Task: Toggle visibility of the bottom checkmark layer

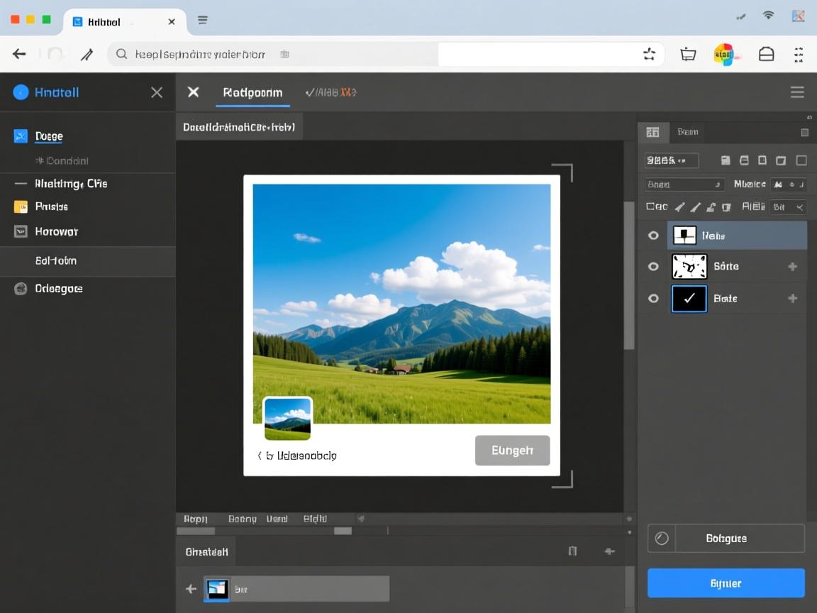Action: pyautogui.click(x=653, y=299)
